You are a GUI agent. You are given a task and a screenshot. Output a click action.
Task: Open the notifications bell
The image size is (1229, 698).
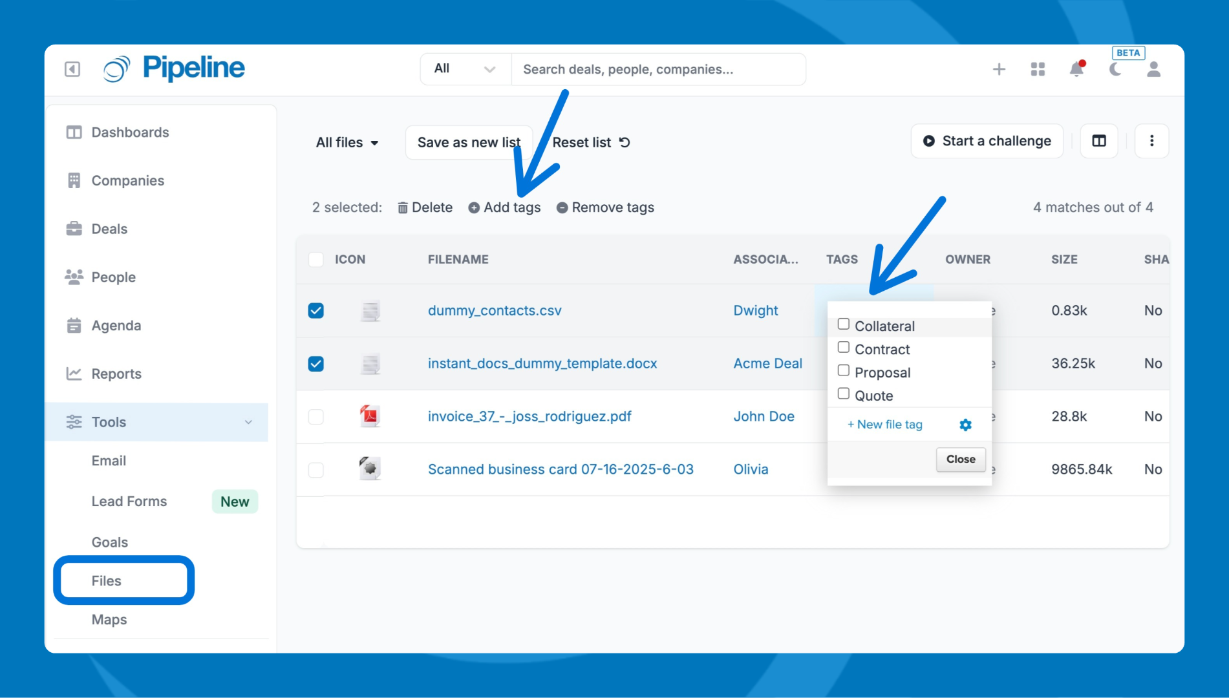pyautogui.click(x=1076, y=69)
